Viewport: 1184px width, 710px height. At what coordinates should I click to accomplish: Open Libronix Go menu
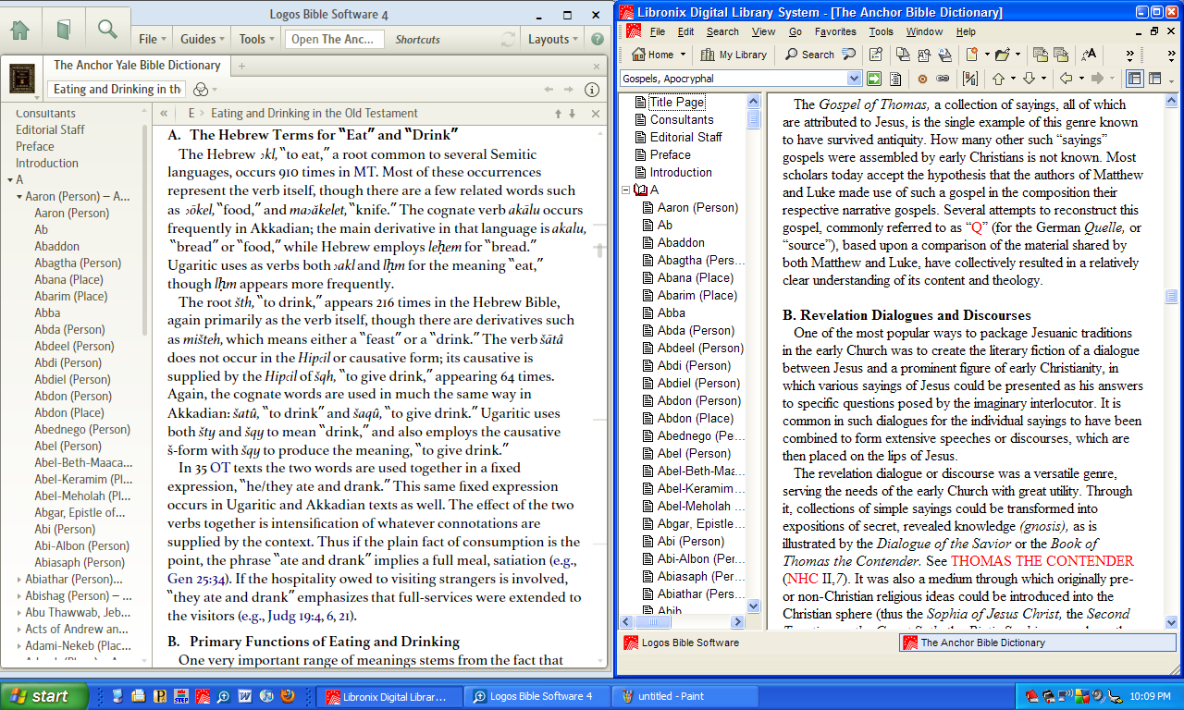point(795,31)
